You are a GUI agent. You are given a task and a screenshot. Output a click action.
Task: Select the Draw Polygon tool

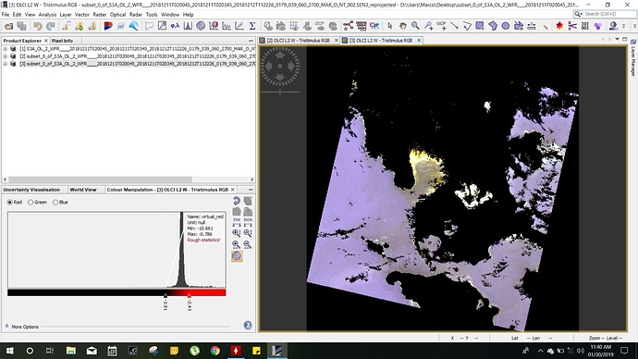pyautogui.click(x=493, y=26)
